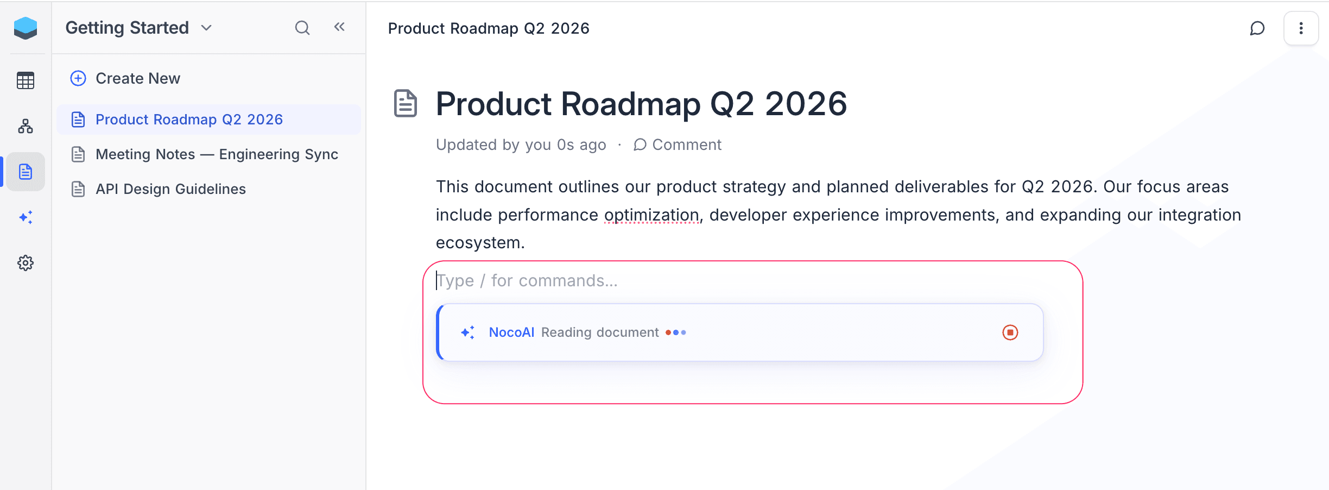Open the settings gear icon

[26, 263]
